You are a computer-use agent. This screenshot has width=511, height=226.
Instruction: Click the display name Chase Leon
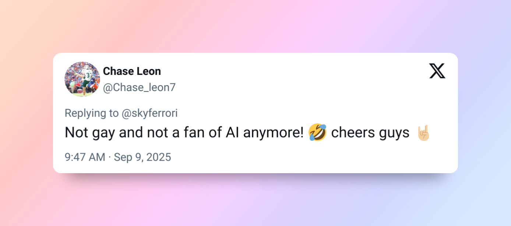(132, 71)
